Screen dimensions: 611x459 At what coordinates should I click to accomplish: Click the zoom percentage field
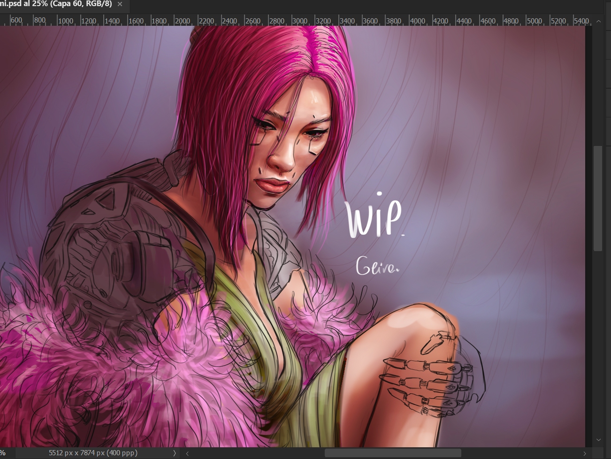3,453
